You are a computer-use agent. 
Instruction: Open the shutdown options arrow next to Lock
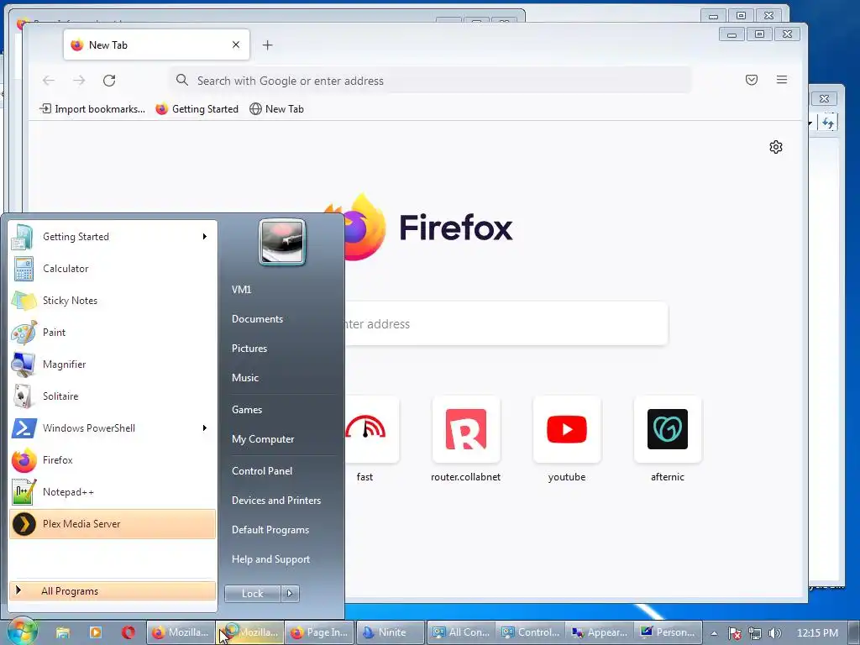click(x=290, y=594)
